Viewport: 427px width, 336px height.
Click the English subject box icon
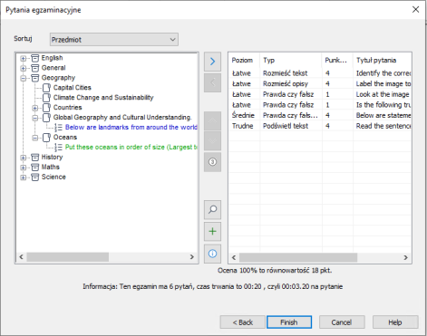click(x=35, y=58)
